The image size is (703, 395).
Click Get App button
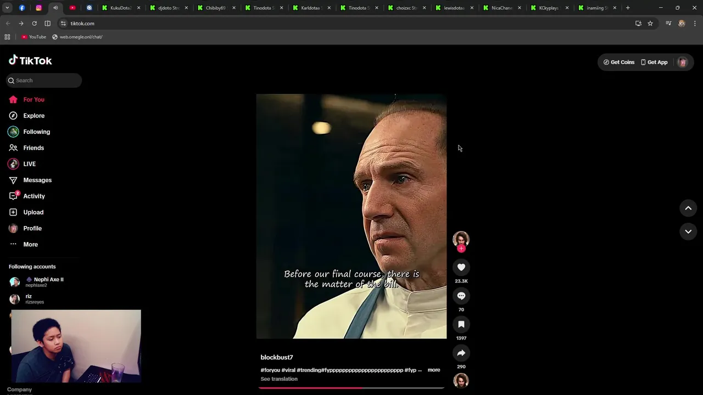click(x=654, y=62)
